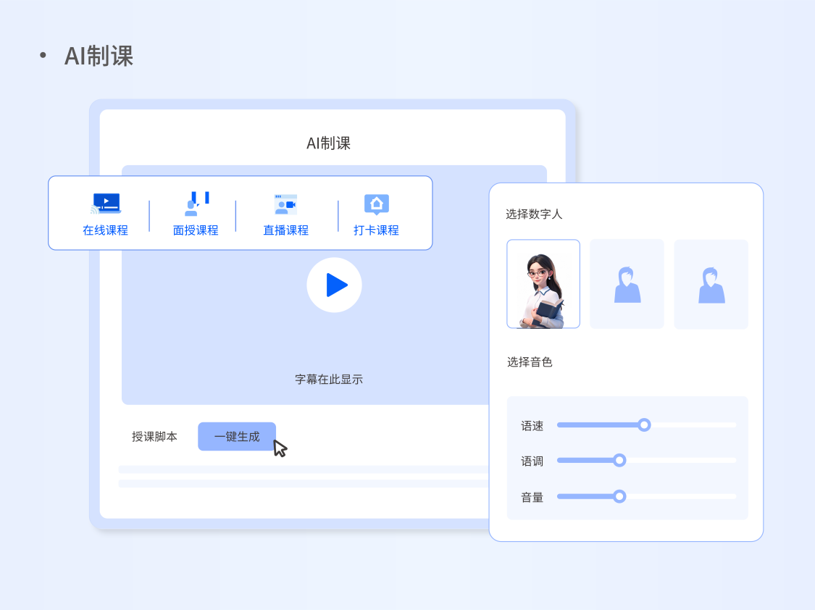This screenshot has height=610, width=815.
Task: Click the 音量 volume slider handle
Action: 619,496
